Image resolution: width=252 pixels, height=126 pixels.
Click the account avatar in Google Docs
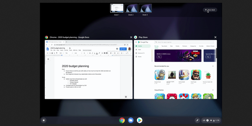click(130, 49)
